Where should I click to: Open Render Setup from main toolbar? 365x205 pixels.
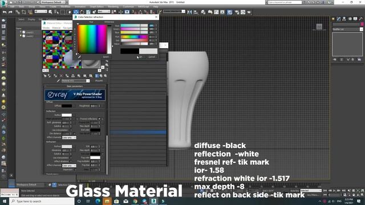(237, 12)
